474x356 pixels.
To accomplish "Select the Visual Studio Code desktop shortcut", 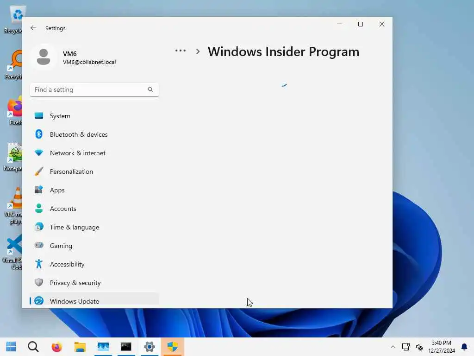I will [12, 252].
